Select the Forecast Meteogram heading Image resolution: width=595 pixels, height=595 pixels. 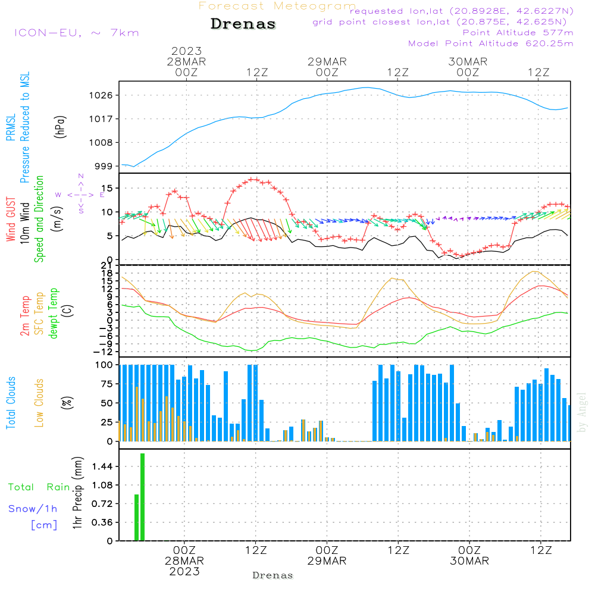click(x=277, y=6)
